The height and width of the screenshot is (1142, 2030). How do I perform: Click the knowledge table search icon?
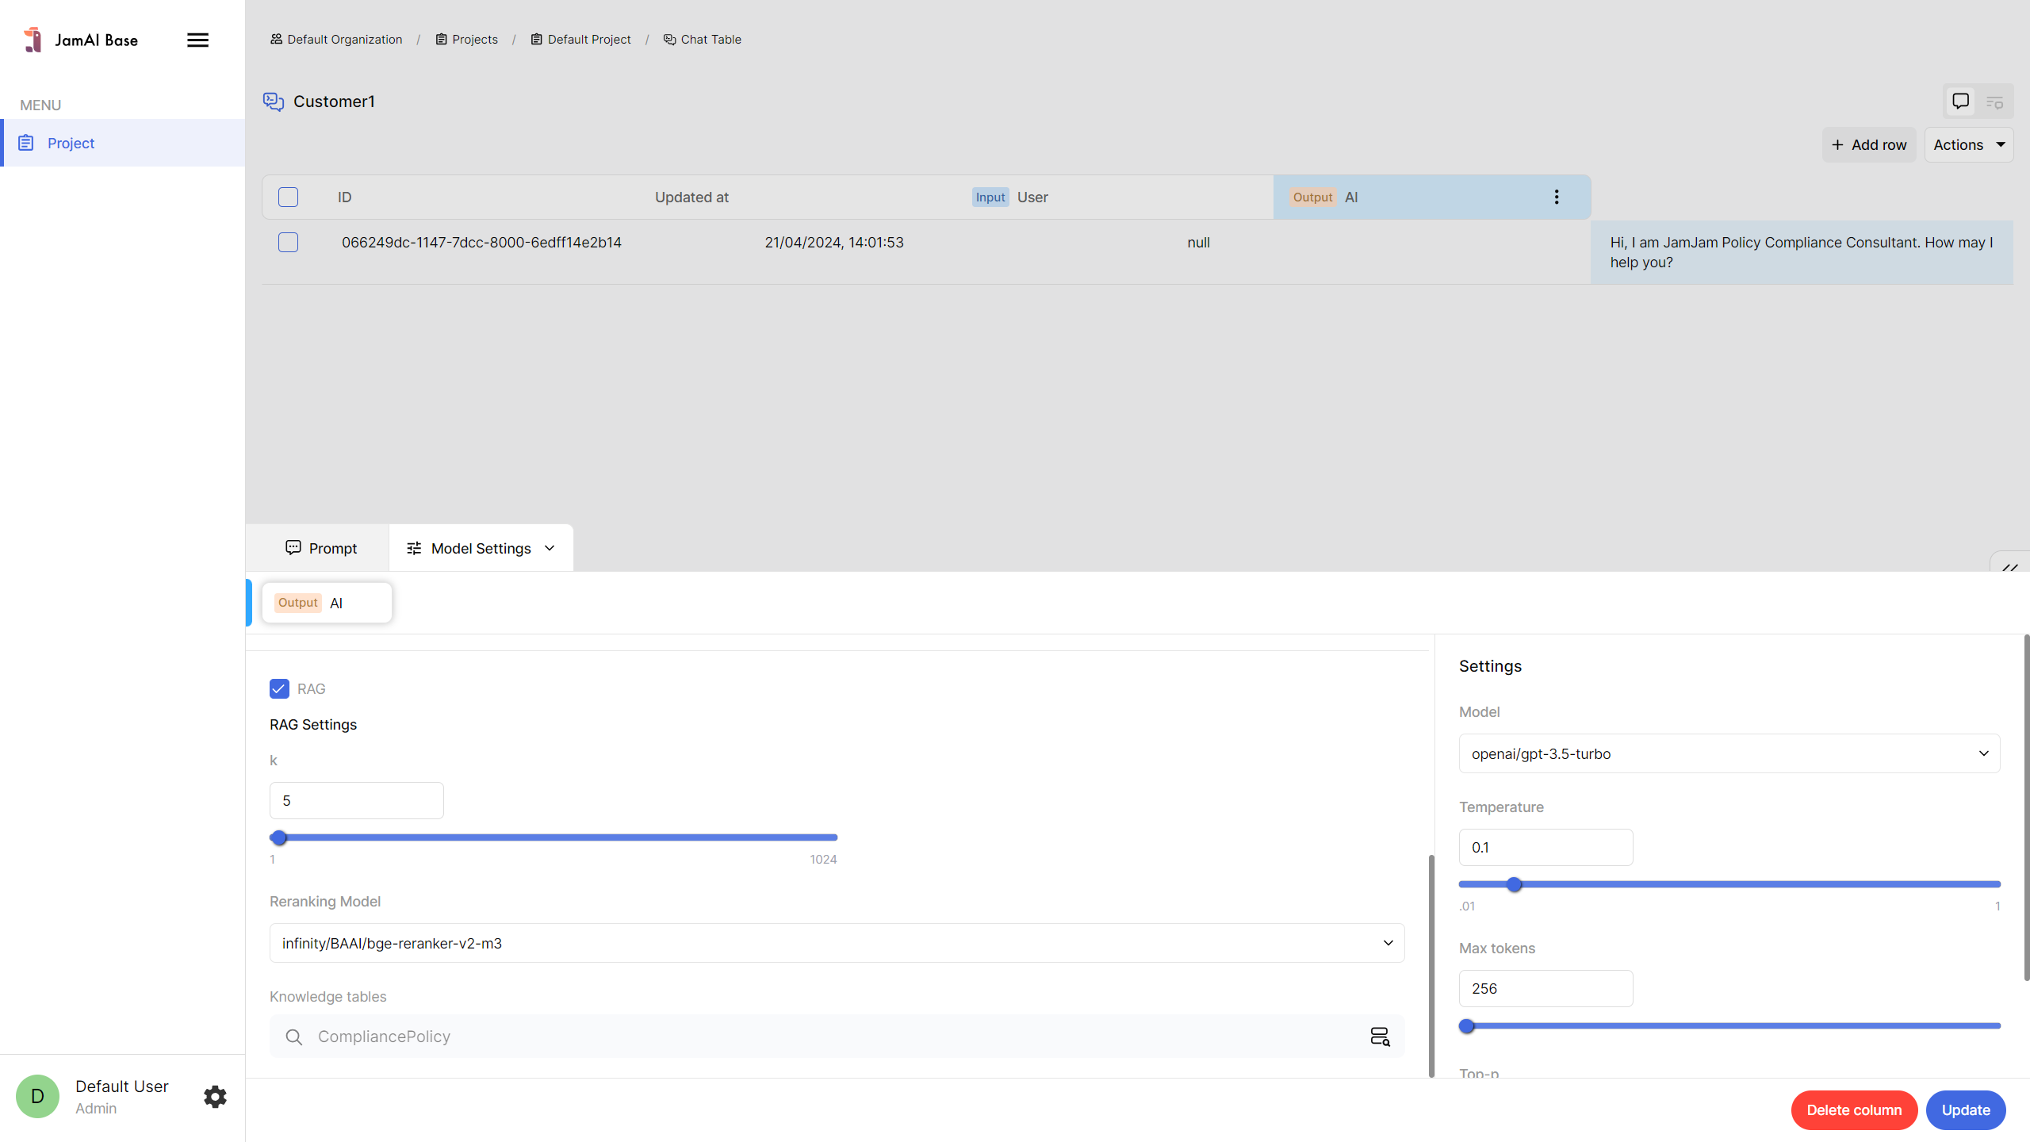[1380, 1037]
